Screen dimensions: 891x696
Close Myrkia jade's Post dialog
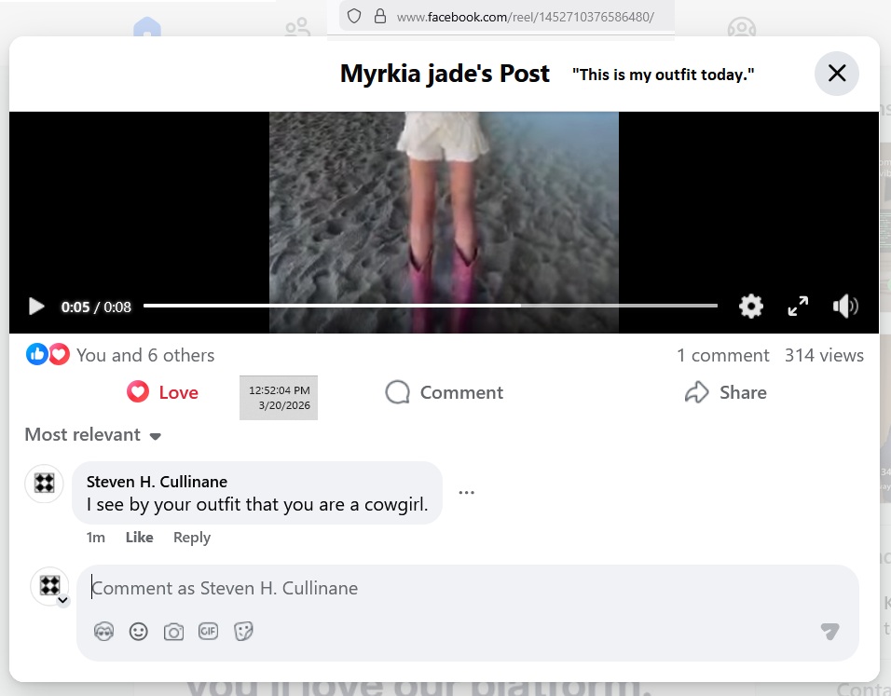(836, 74)
